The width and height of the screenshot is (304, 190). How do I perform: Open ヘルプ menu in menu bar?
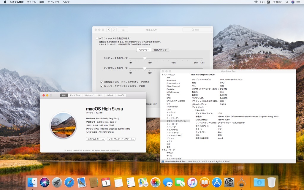click(66, 2)
